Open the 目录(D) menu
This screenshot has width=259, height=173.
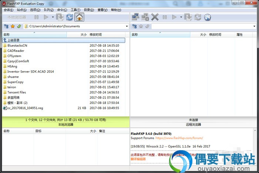[89, 10]
